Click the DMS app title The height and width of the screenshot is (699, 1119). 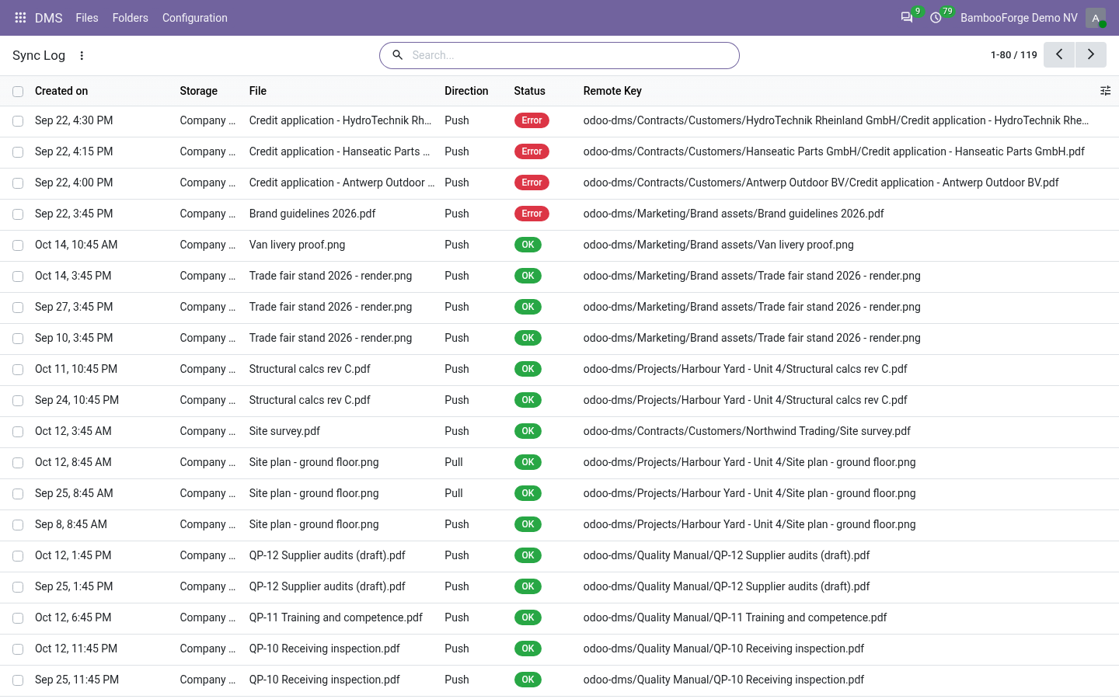click(x=48, y=17)
